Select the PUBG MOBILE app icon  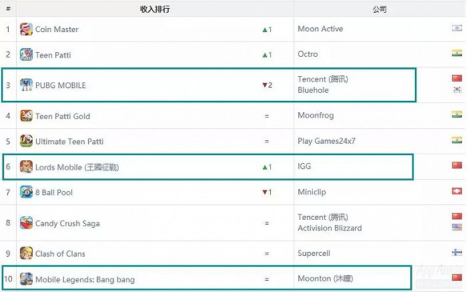26,85
